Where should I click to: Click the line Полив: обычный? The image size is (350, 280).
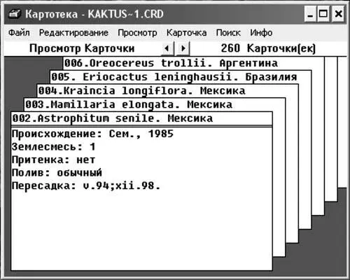[x=57, y=173]
